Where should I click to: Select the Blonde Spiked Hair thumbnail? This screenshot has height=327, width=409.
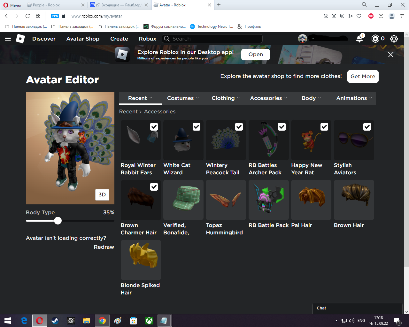click(141, 260)
